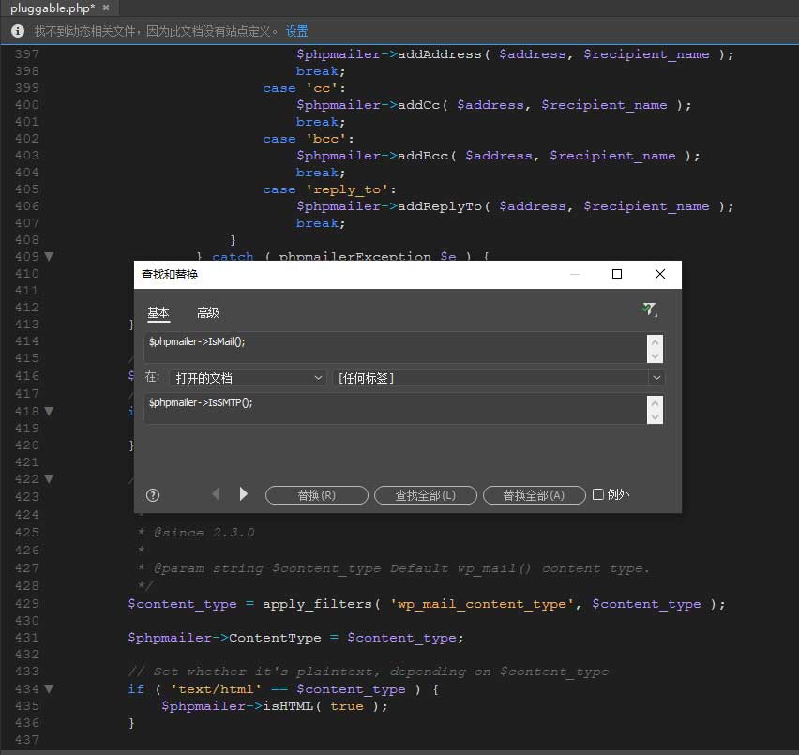Image resolution: width=799 pixels, height=755 pixels.
Task: Click the 查找全部(L) button
Action: (x=425, y=495)
